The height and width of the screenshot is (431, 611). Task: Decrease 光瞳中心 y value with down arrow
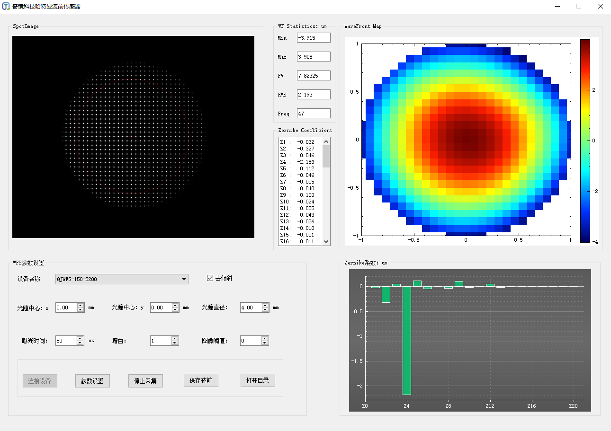(x=175, y=310)
